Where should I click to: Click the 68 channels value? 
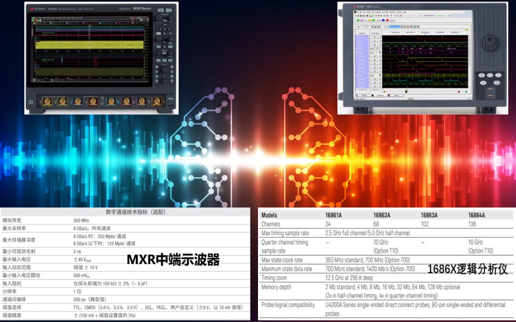(376, 224)
